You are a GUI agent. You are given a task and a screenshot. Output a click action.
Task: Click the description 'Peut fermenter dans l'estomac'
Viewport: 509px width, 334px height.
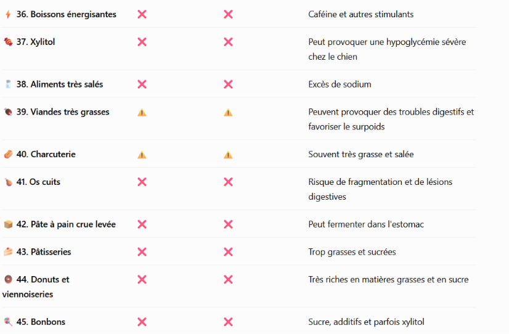366,224
